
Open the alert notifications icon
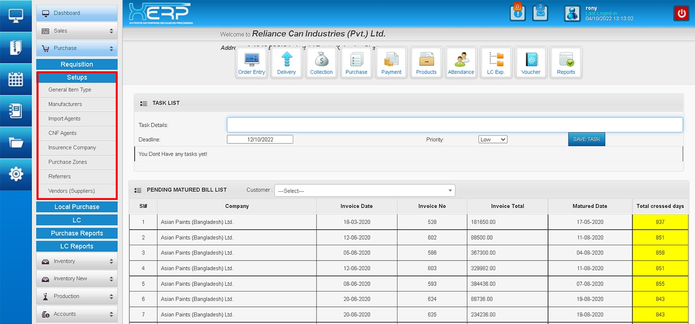tap(518, 13)
